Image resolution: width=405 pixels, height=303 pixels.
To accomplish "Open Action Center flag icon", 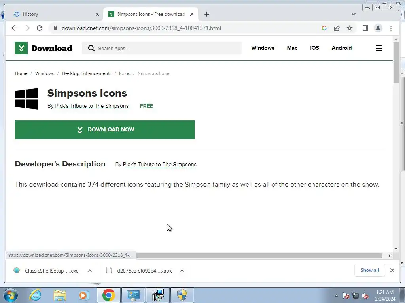I will coord(346,296).
